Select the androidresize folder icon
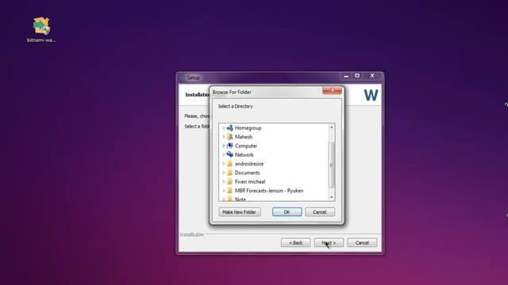 pyautogui.click(x=229, y=164)
